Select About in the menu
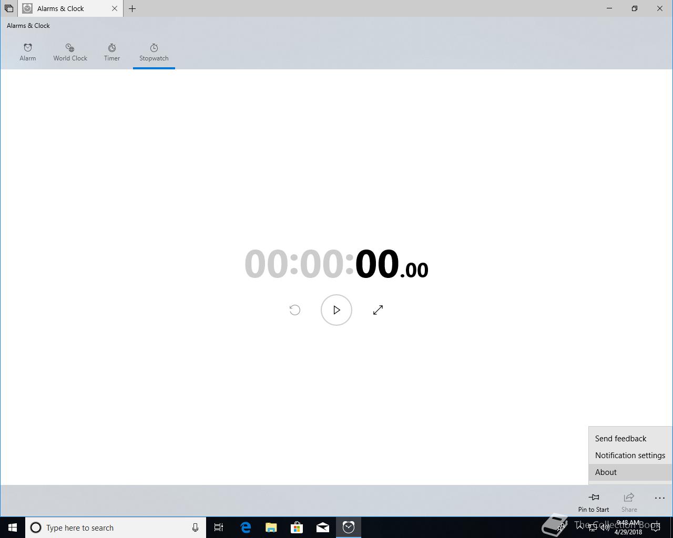This screenshot has height=538, width=673. pyautogui.click(x=630, y=472)
